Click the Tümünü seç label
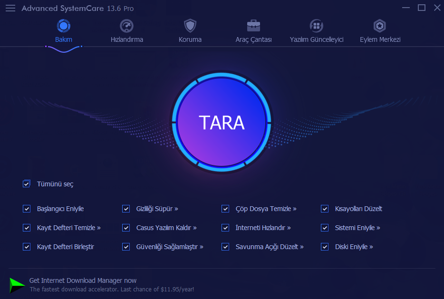444x299 pixels. 55,184
